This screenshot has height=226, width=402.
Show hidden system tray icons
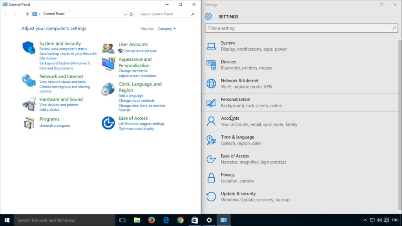365,220
